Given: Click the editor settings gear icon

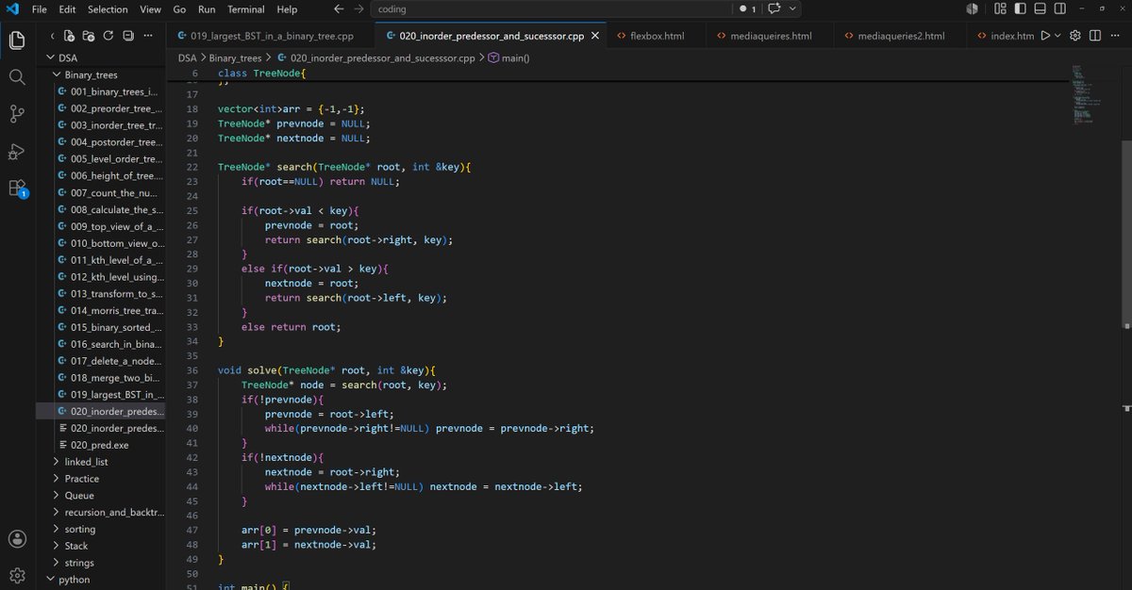Looking at the screenshot, I should pyautogui.click(x=1075, y=36).
